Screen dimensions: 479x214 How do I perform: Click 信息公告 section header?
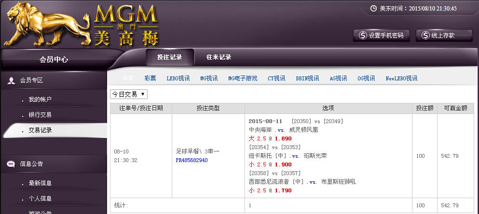31,164
